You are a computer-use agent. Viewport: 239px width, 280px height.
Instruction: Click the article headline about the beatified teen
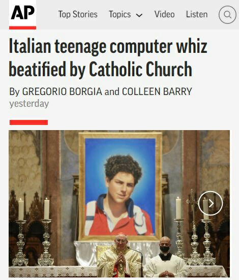pos(108,58)
